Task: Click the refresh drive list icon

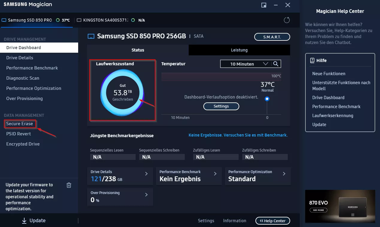Action: [x=287, y=20]
